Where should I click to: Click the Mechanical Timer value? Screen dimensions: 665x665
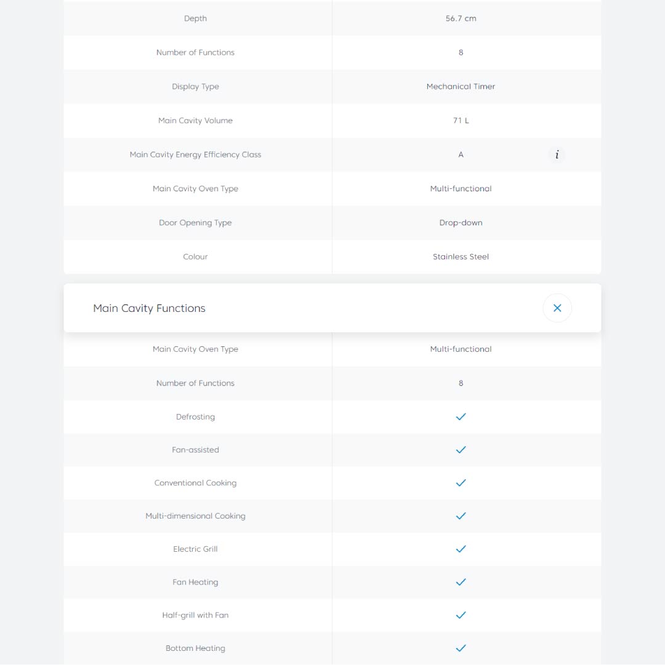tap(461, 87)
